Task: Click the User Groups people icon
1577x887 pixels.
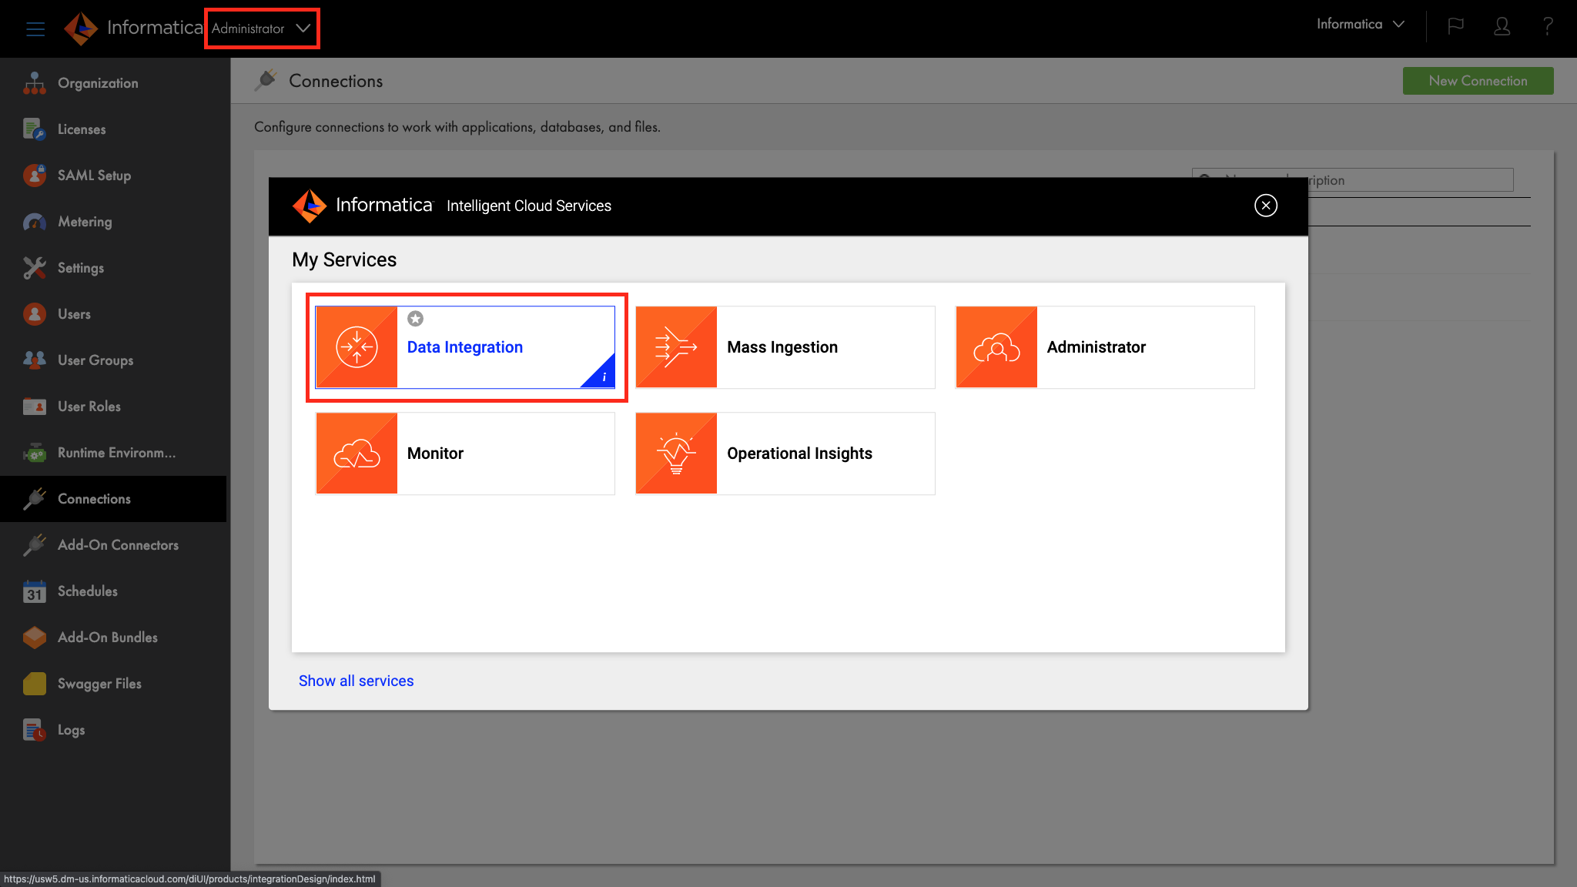Action: [x=35, y=360]
